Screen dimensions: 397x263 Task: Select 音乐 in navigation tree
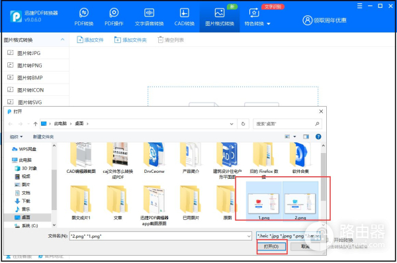point(22,209)
